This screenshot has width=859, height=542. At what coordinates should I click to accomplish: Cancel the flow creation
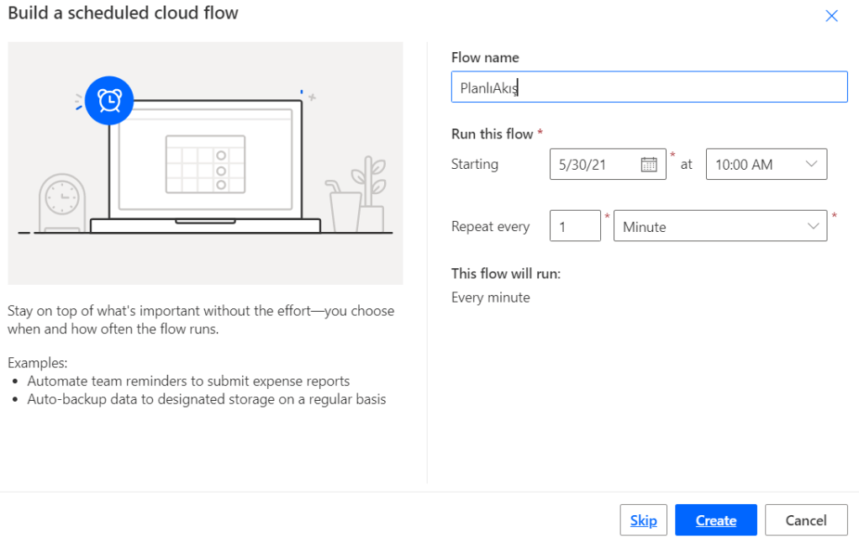coord(805,520)
